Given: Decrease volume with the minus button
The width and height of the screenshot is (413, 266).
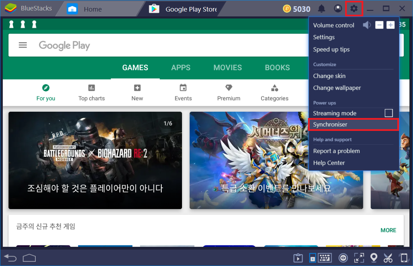Looking at the screenshot, I should (379, 25).
